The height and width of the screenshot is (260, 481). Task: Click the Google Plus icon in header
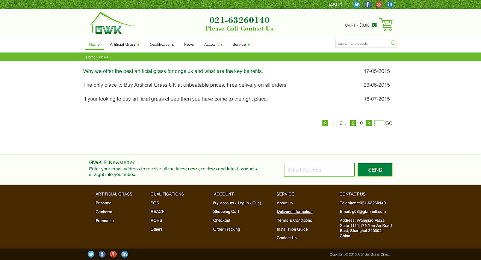coord(379,5)
